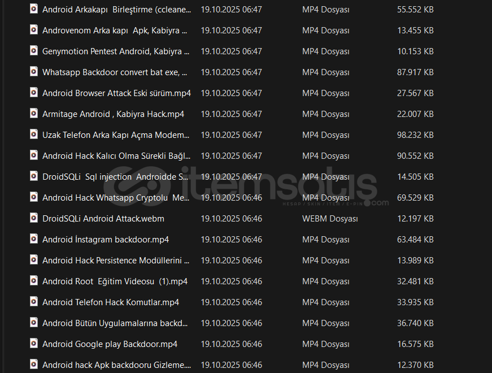Click the icon of Android hack Apk backdooru Gizleme
This screenshot has height=373, width=492.
33,364
